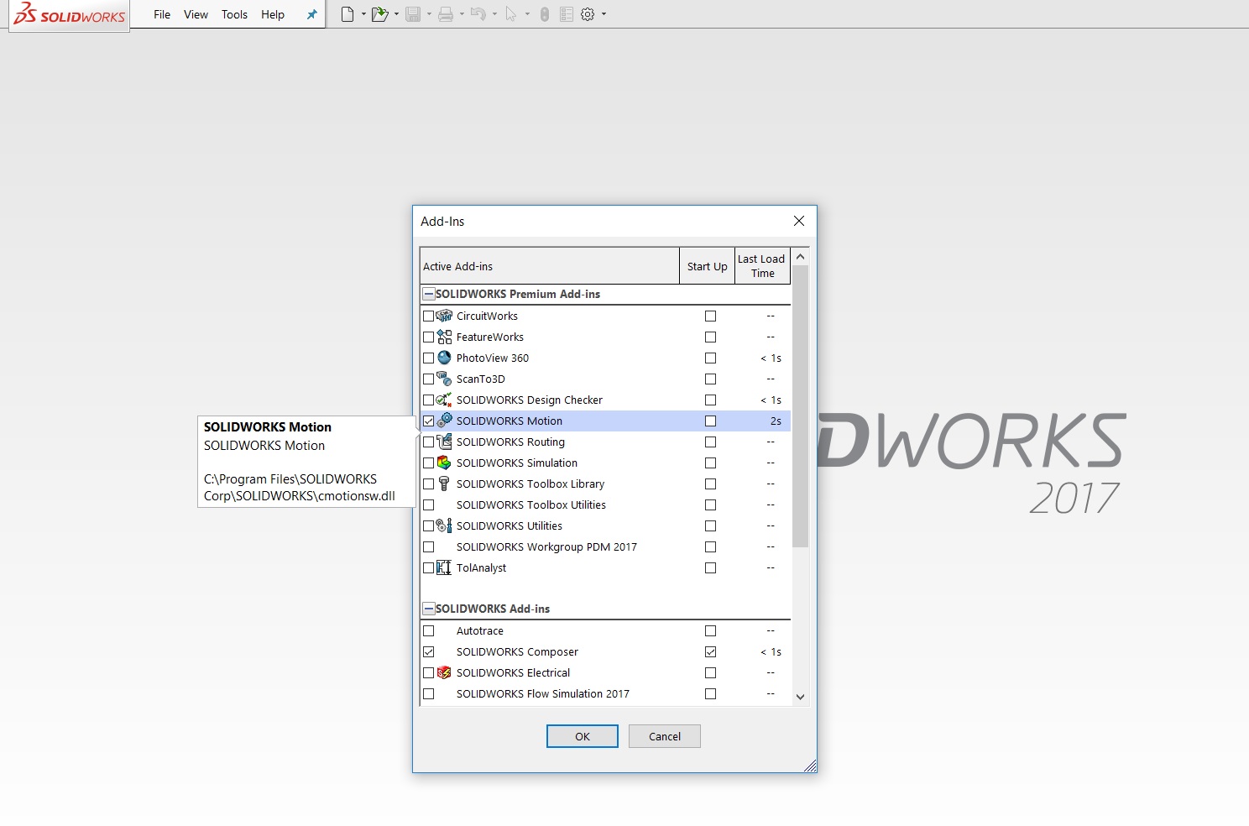
Task: Enable the FeatureWorks active checkbox
Action: [429, 337]
